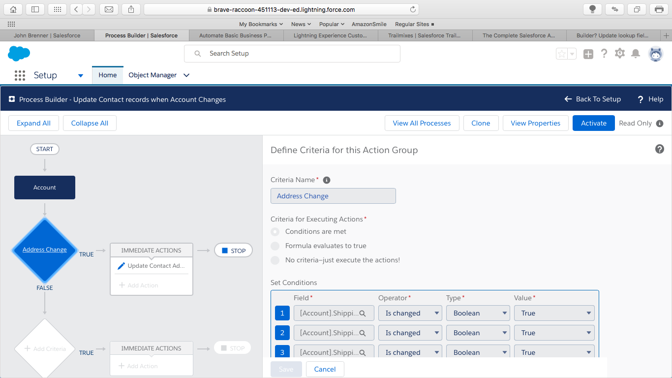Screen dimensions: 672x378
Task: Select the Address Change criteria diamond
Action: coord(45,250)
